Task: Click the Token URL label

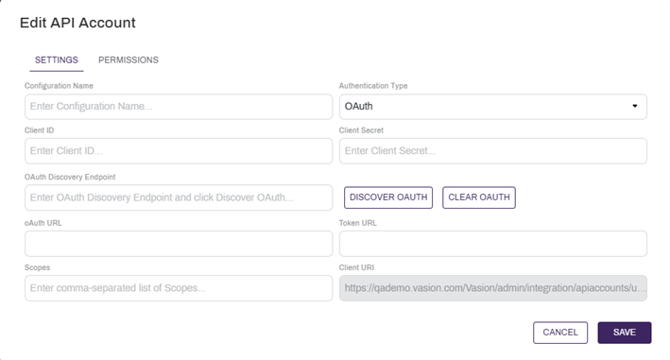Action: point(357,223)
